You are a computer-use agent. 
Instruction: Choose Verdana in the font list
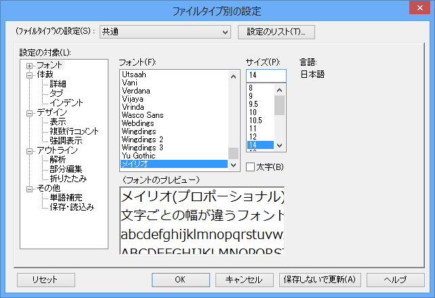pyautogui.click(x=174, y=91)
